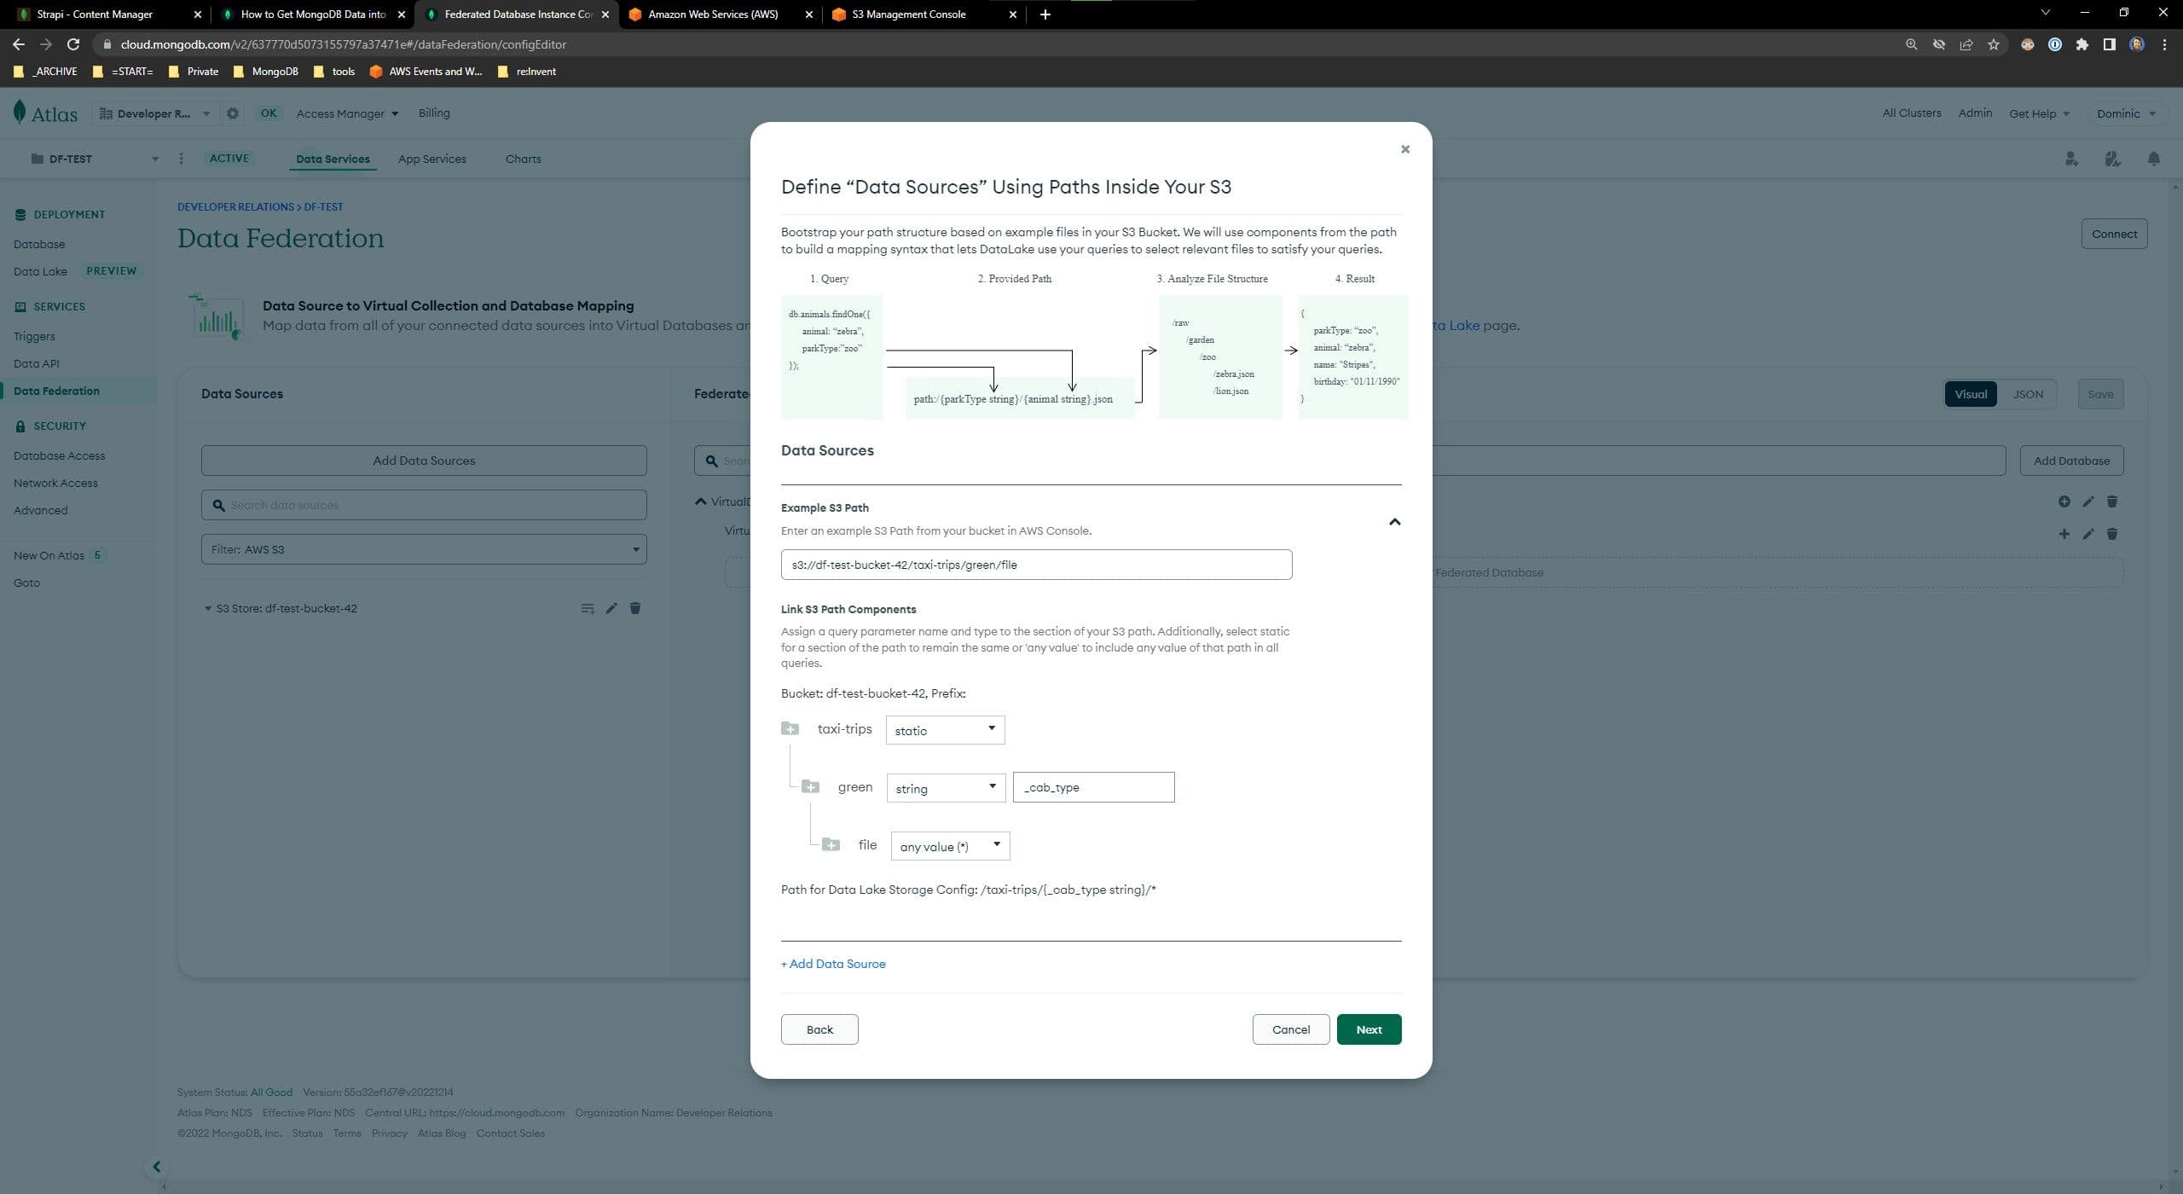Click folder icon next to file
2183x1194 pixels.
click(831, 845)
